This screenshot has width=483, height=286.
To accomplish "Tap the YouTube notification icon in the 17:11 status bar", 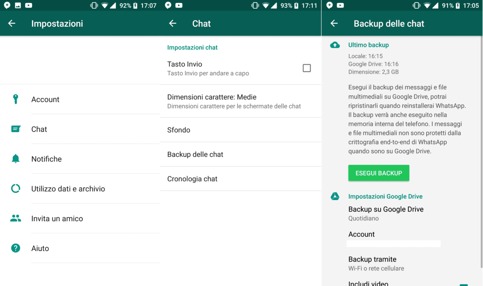I will pyautogui.click(x=179, y=5).
